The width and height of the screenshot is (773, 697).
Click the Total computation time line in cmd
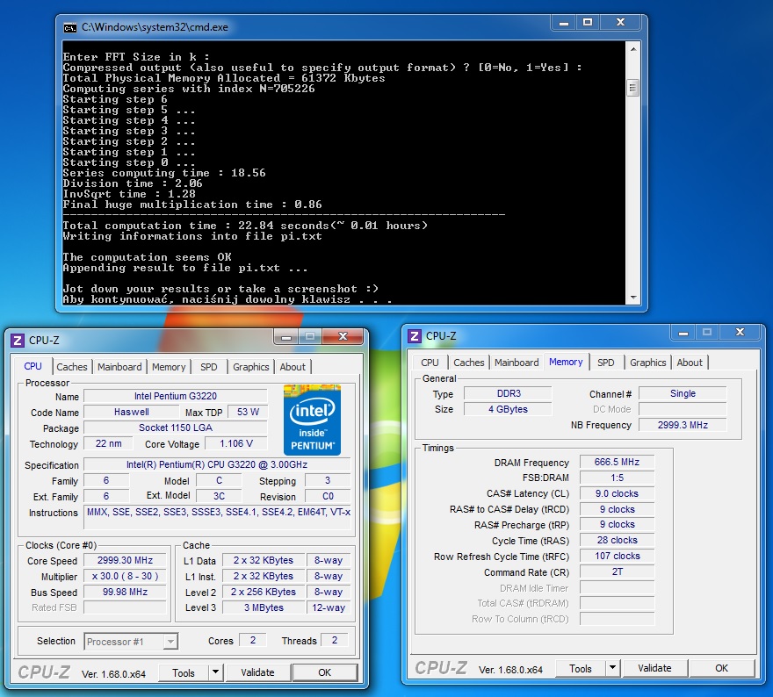tap(245, 226)
